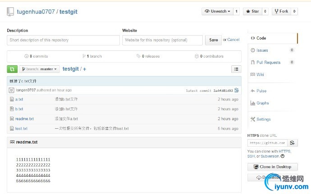Image resolution: width=311 pixels, height=194 pixels.
Task: Click the Website URL input field
Action: pos(162,40)
